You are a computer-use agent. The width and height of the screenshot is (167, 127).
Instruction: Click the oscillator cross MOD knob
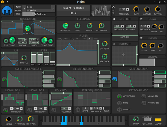coord(28,28)
